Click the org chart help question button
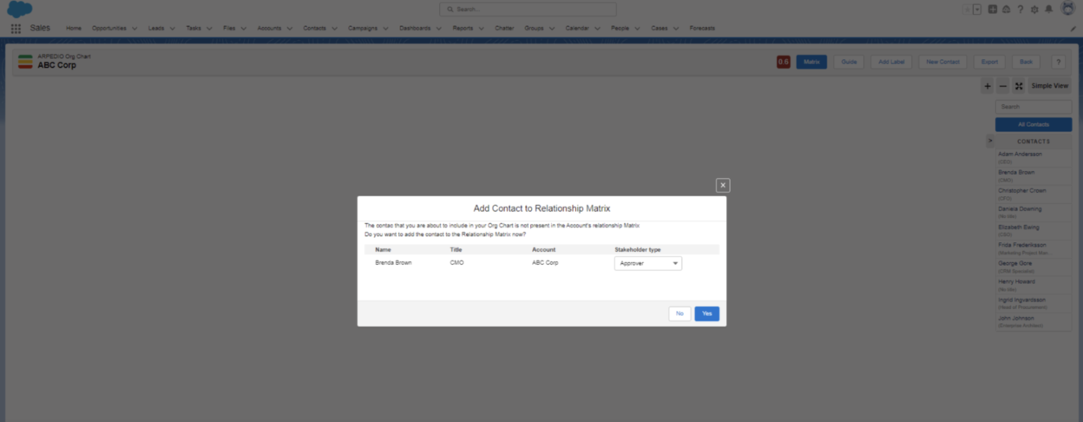Image resolution: width=1083 pixels, height=422 pixels. pyautogui.click(x=1058, y=62)
